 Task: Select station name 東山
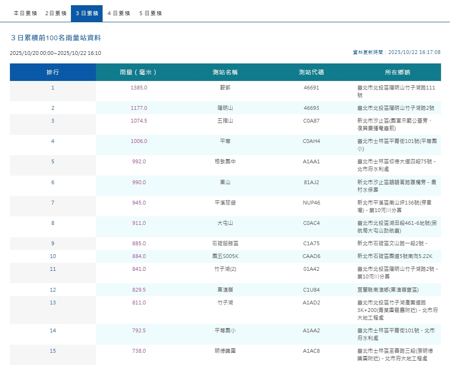225,182
